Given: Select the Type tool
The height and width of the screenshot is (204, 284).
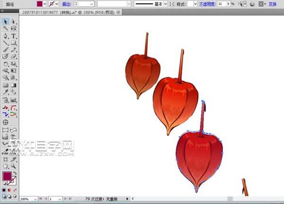Looking at the screenshot, I should [x=13, y=36].
